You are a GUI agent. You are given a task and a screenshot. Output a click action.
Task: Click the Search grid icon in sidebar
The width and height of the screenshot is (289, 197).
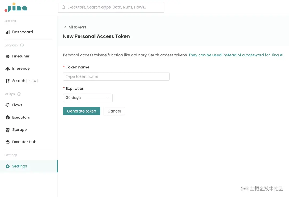coord(7,81)
